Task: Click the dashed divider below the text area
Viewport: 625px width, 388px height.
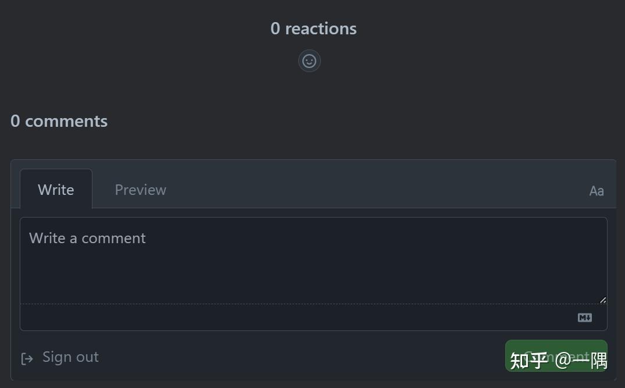Action: [291, 304]
